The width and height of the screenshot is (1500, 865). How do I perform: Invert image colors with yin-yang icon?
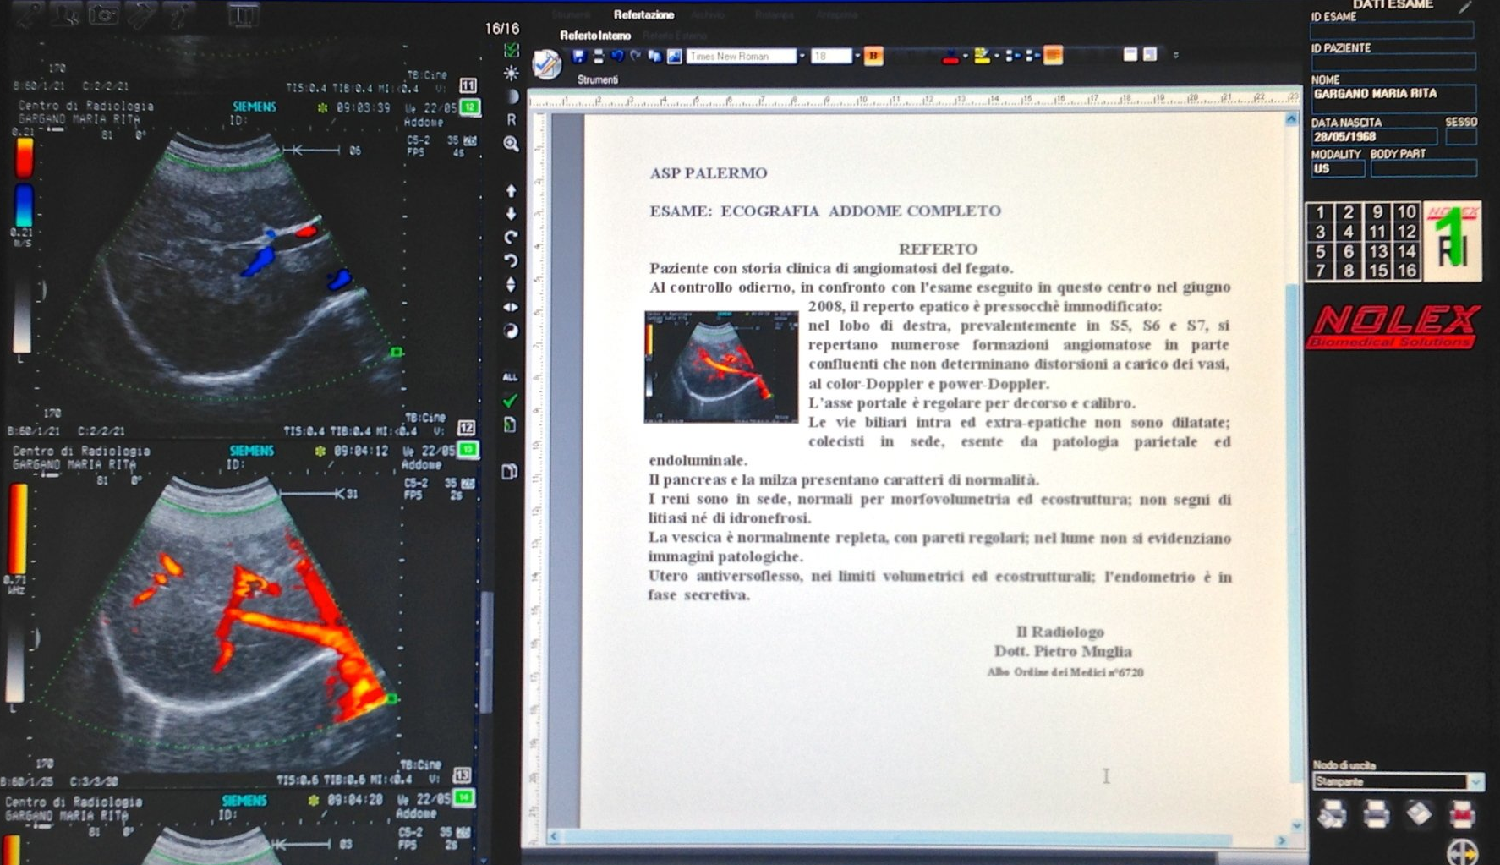point(511,331)
